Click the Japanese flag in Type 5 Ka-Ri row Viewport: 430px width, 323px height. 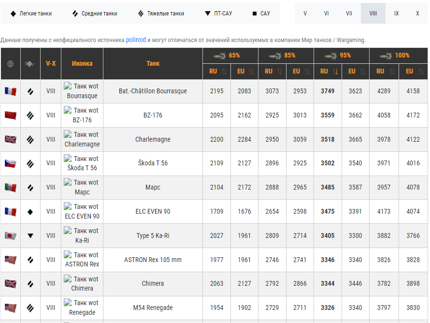11,236
